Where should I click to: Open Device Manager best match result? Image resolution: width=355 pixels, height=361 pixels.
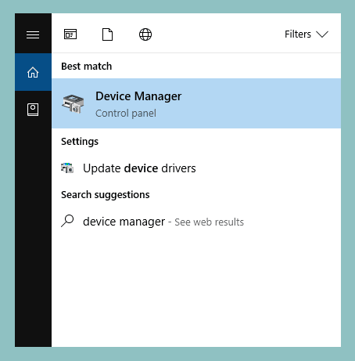196,103
